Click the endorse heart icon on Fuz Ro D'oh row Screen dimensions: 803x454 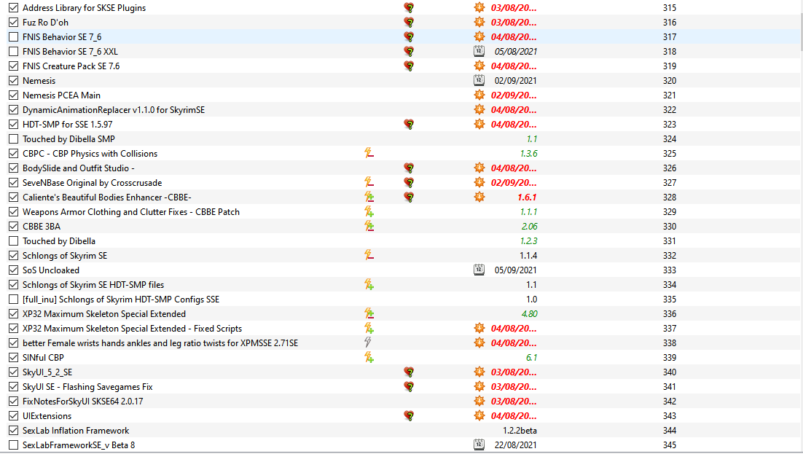tap(409, 22)
